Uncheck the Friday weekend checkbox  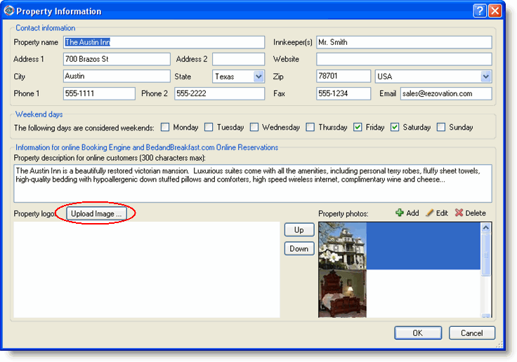358,127
